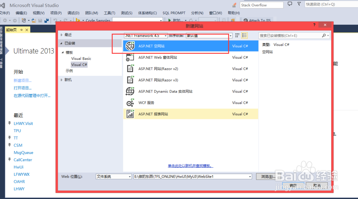This screenshot has width=358, height=199.
Task: Click the Navigate Backward toolbar arrow
Action: pos(5,20)
